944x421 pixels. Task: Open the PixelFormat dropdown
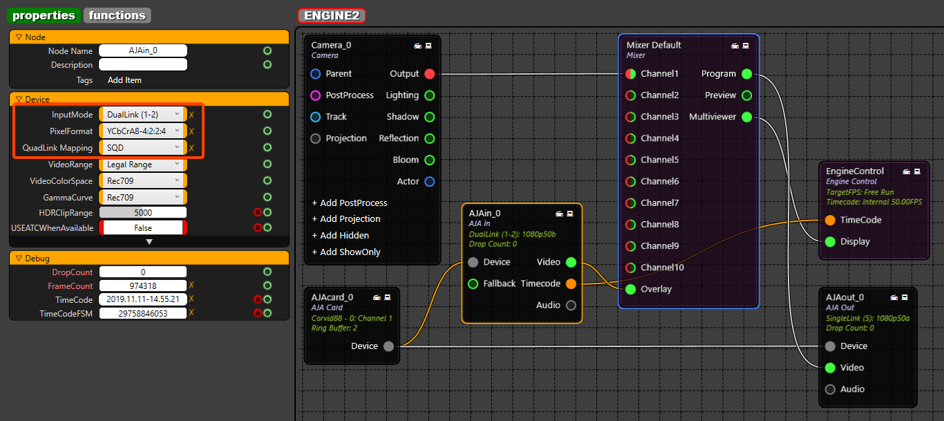pos(143,131)
